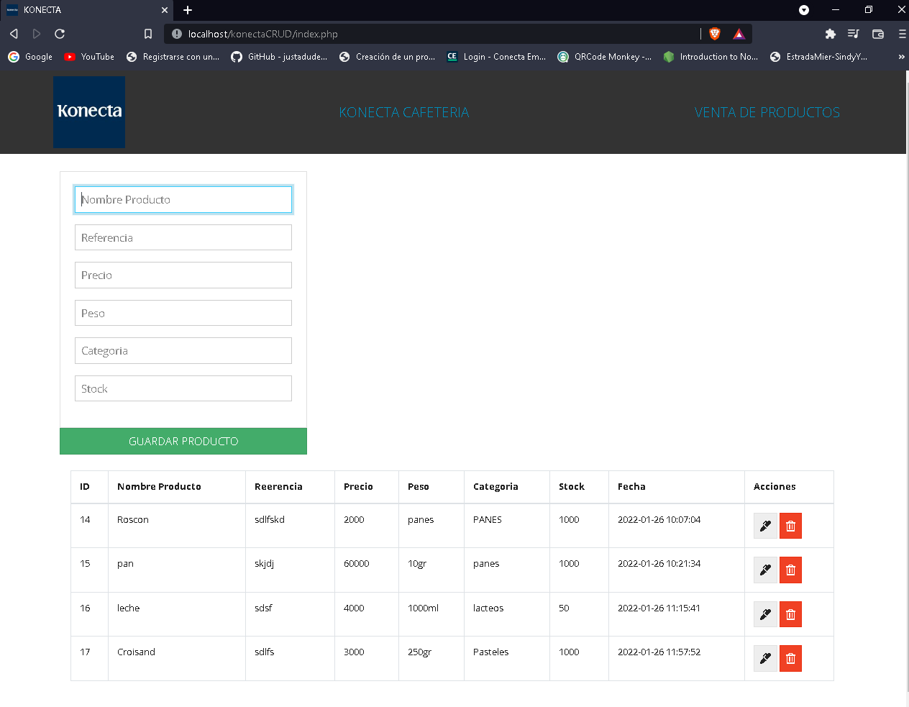This screenshot has width=909, height=707.
Task: Edit the Roscon product with the pencil icon
Action: [764, 526]
